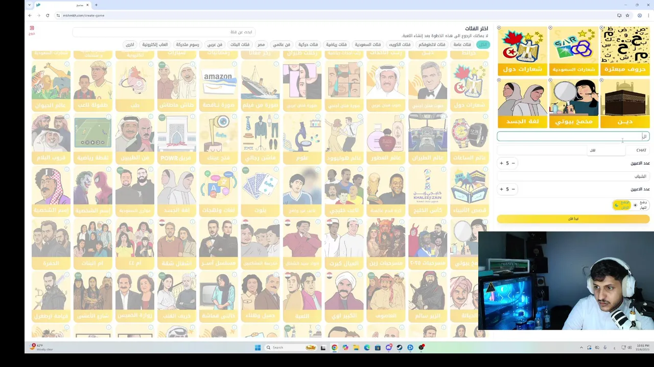The image size is (654, 367).
Task: Remove the ديـن selected category
Action: pos(601,80)
